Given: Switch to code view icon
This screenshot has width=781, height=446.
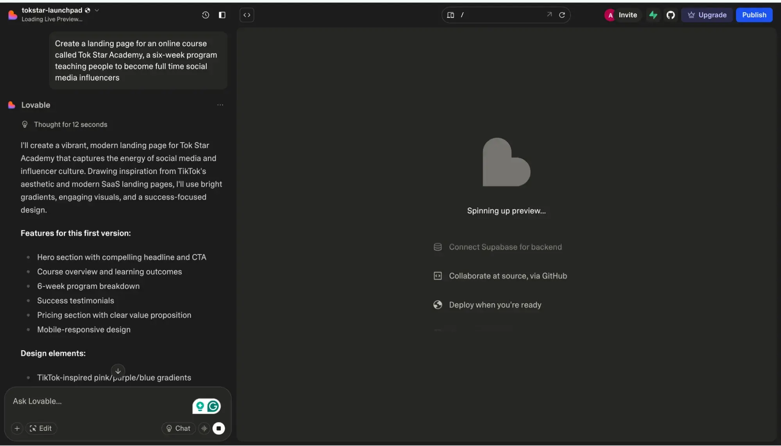Looking at the screenshot, I should (x=247, y=15).
